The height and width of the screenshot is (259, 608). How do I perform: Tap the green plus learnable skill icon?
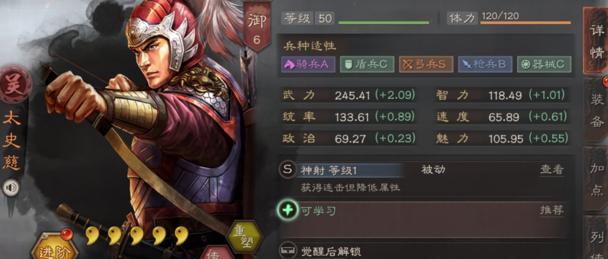pyautogui.click(x=288, y=211)
